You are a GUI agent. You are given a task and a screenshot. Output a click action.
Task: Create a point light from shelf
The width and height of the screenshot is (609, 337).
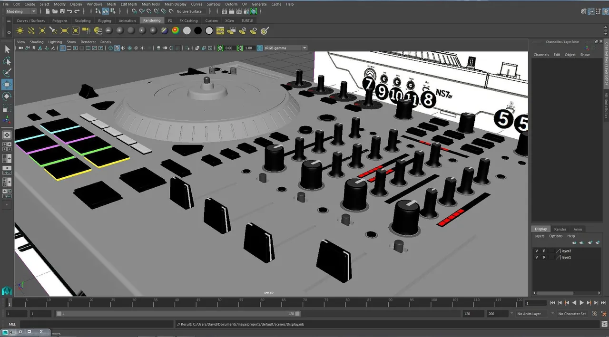pyautogui.click(x=42, y=30)
